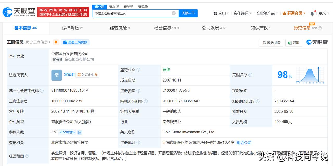Screen dimensions: 333x166
Task: Click the 常 avatar thumbnail
Action: click(x=56, y=75)
